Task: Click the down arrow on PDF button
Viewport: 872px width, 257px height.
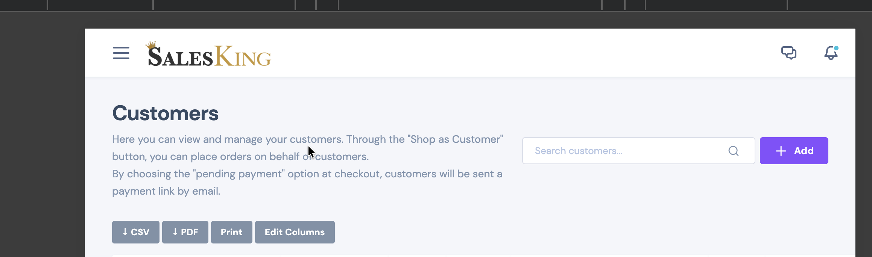Action: [175, 232]
